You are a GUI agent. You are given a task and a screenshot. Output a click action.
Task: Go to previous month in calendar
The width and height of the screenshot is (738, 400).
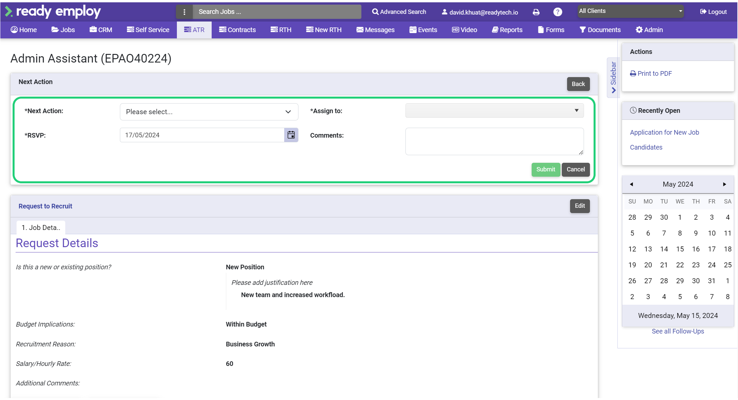click(x=631, y=184)
